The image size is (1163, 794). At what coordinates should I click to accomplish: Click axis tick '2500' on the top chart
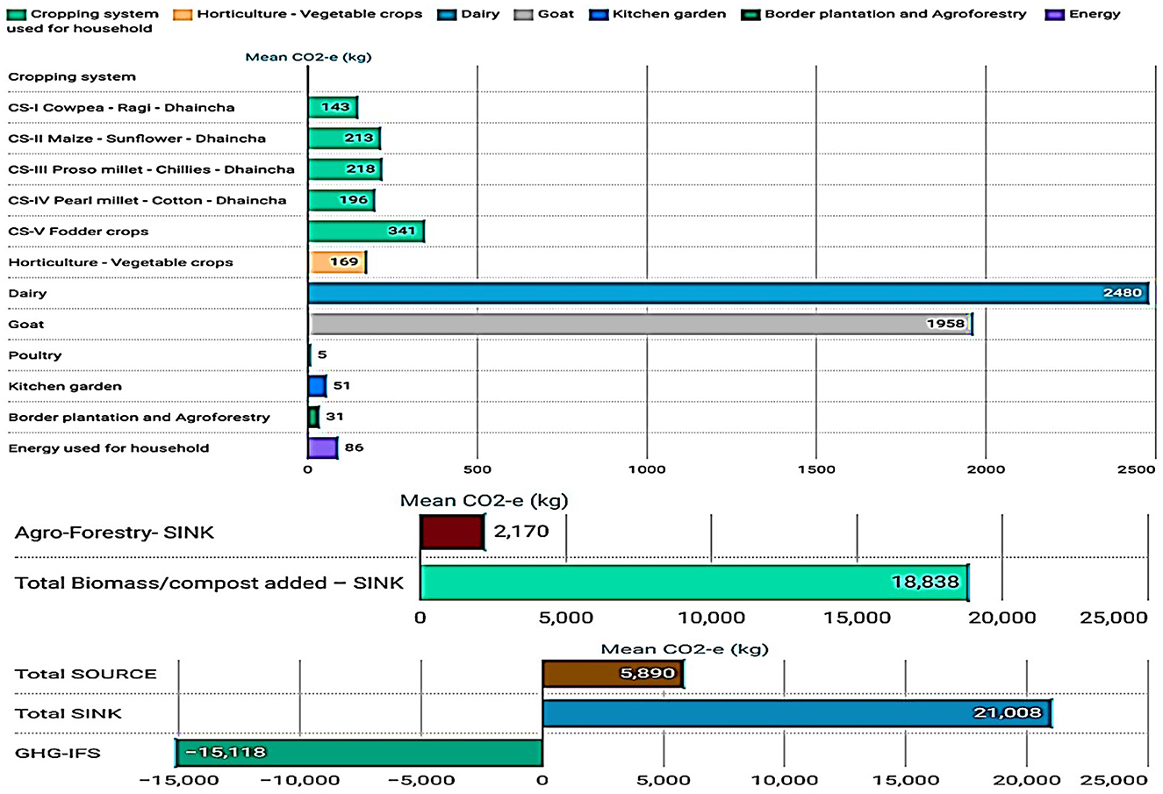[x=1138, y=469]
